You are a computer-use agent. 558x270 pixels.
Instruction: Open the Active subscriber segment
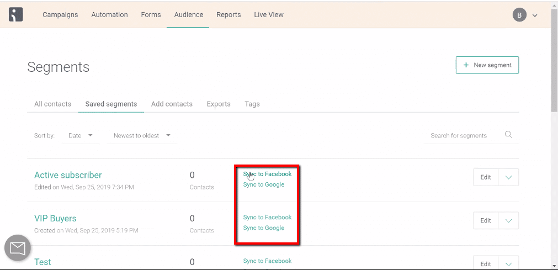pyautogui.click(x=68, y=175)
